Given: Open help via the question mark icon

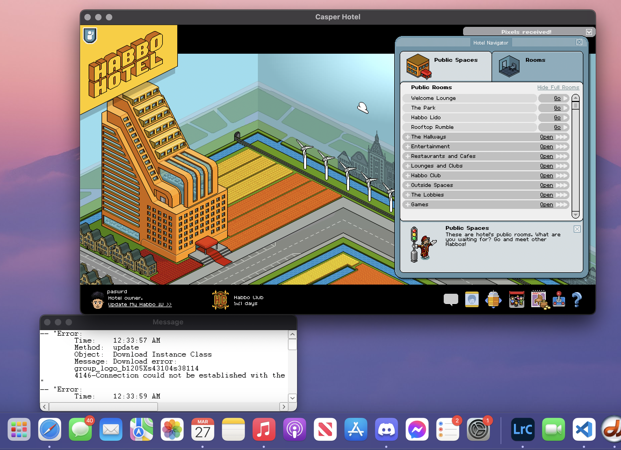Looking at the screenshot, I should point(577,300).
